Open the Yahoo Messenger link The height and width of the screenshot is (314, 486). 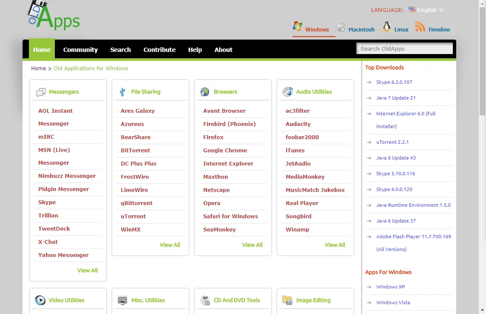[63, 255]
